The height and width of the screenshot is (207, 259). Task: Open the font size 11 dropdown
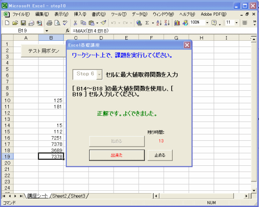tap(237, 23)
